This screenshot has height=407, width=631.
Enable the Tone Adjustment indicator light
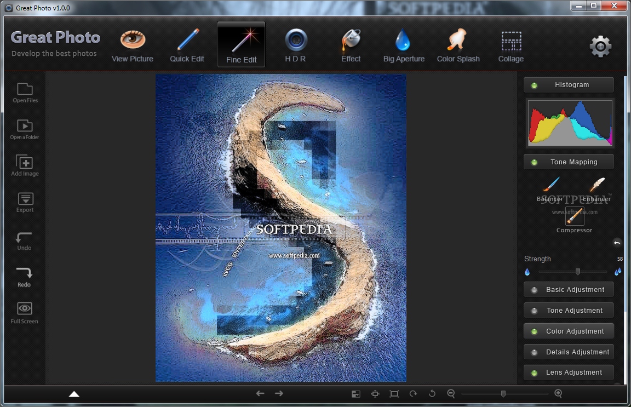pos(534,311)
